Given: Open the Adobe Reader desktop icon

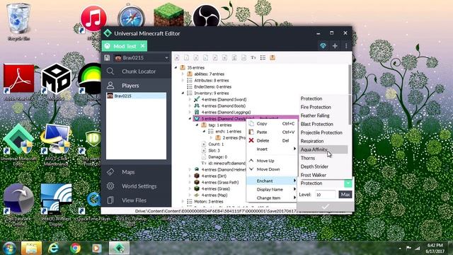Looking at the screenshot, I should 18,82.
